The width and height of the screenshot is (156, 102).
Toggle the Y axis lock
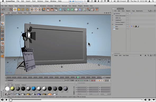click(36, 10)
